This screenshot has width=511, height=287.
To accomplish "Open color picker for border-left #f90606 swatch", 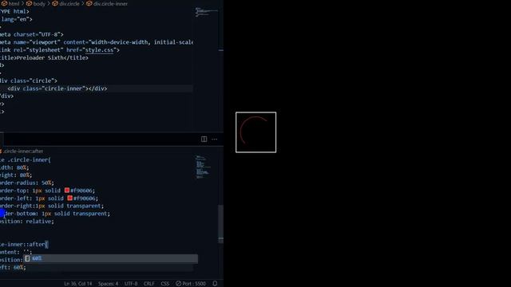I will (x=70, y=198).
